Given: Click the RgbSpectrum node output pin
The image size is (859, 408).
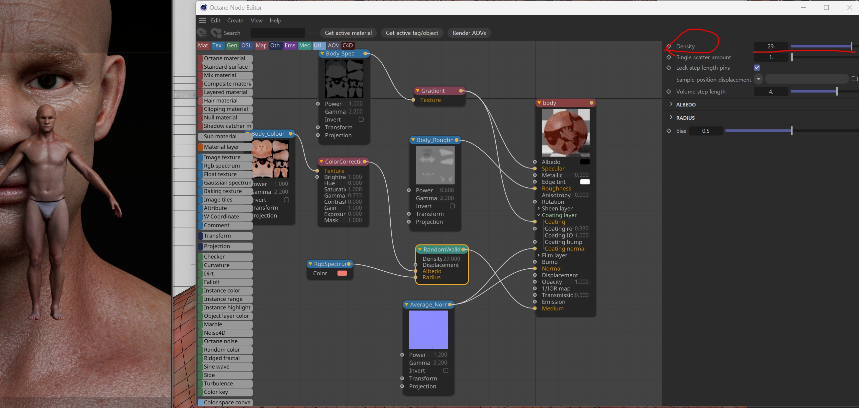Looking at the screenshot, I should [x=349, y=264].
